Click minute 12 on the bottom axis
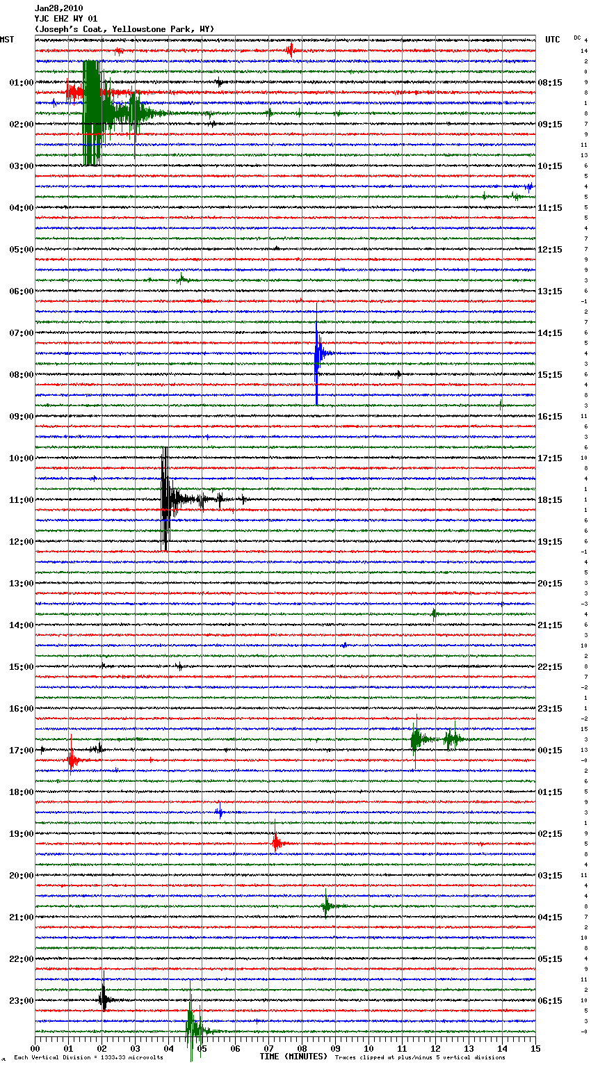The height and width of the screenshot is (1067, 591). pos(435,1048)
